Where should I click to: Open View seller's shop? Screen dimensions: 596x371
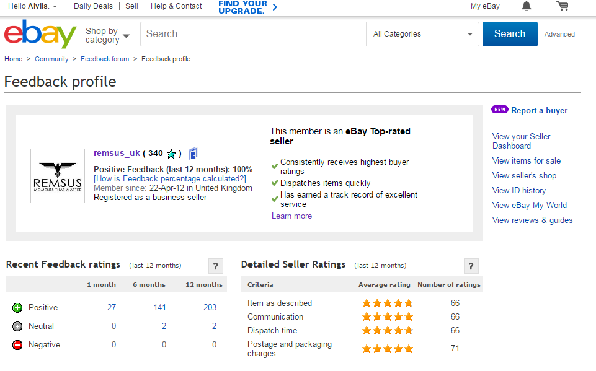(524, 175)
